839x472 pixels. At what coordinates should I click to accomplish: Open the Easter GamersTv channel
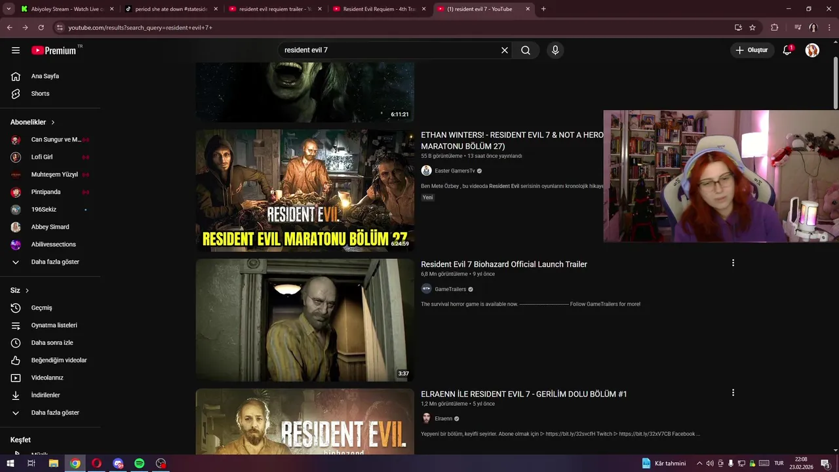click(454, 171)
